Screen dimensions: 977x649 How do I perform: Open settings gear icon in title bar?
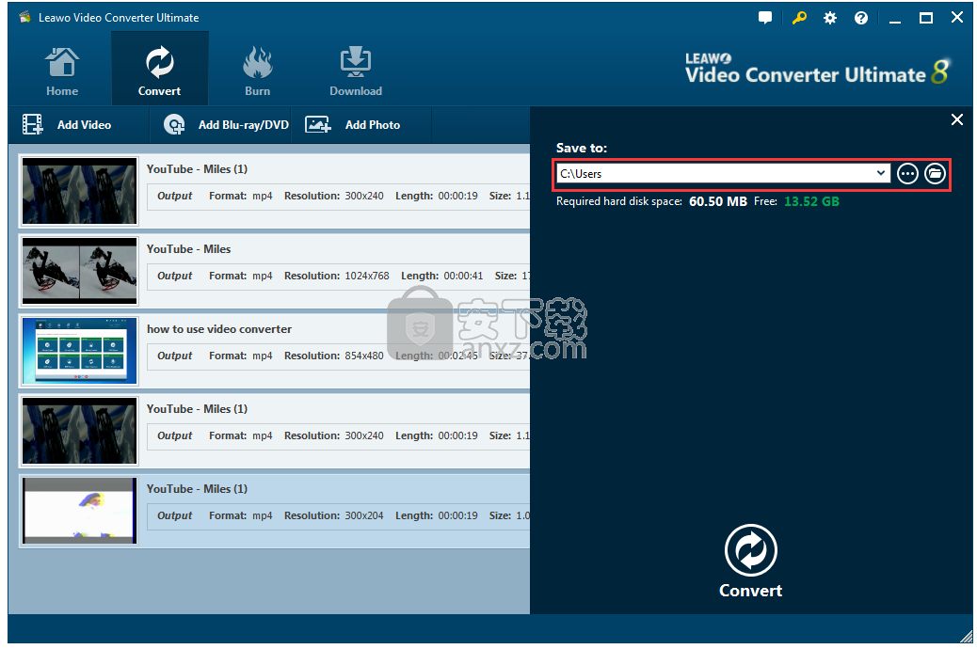[830, 18]
